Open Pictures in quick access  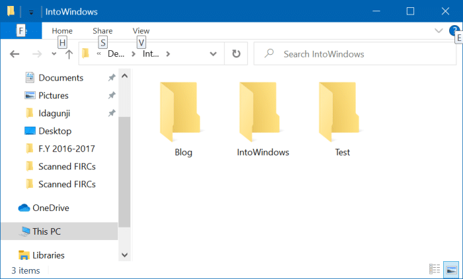pos(54,95)
